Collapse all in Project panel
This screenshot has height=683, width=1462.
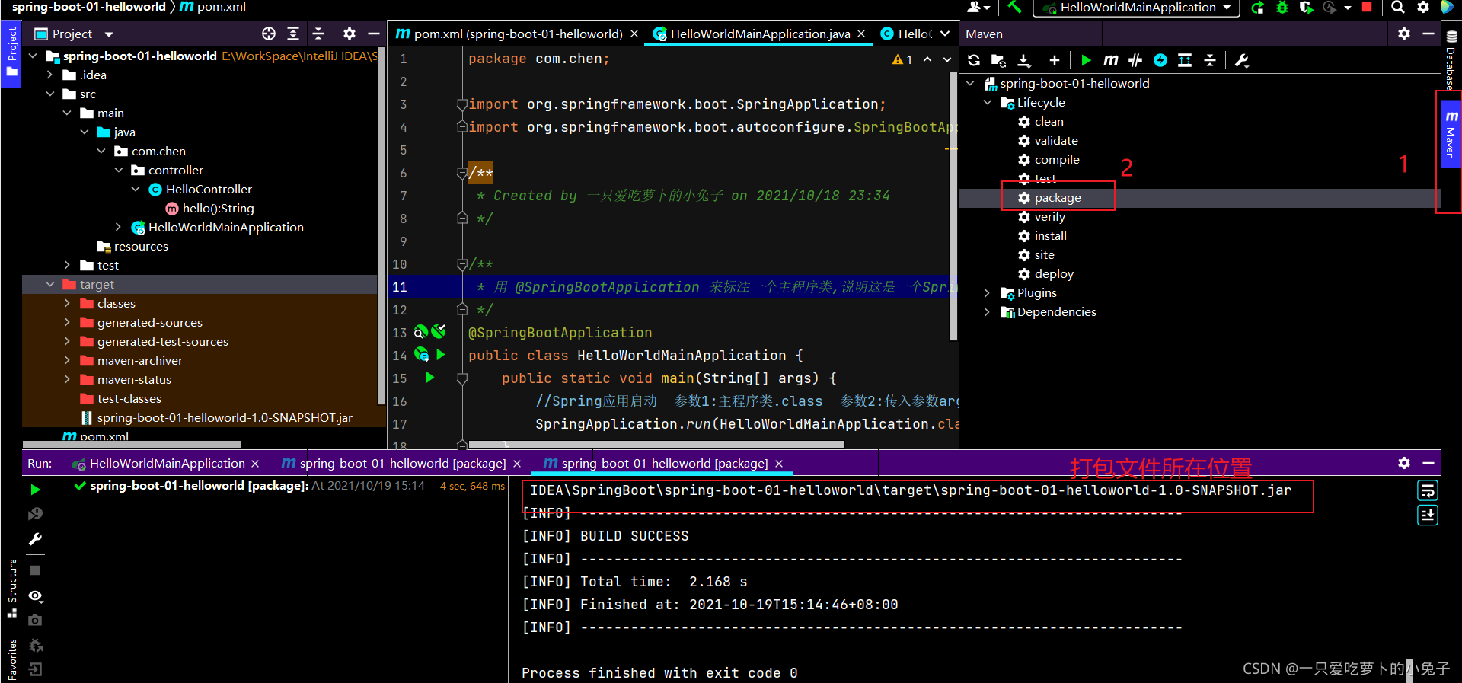tap(318, 34)
